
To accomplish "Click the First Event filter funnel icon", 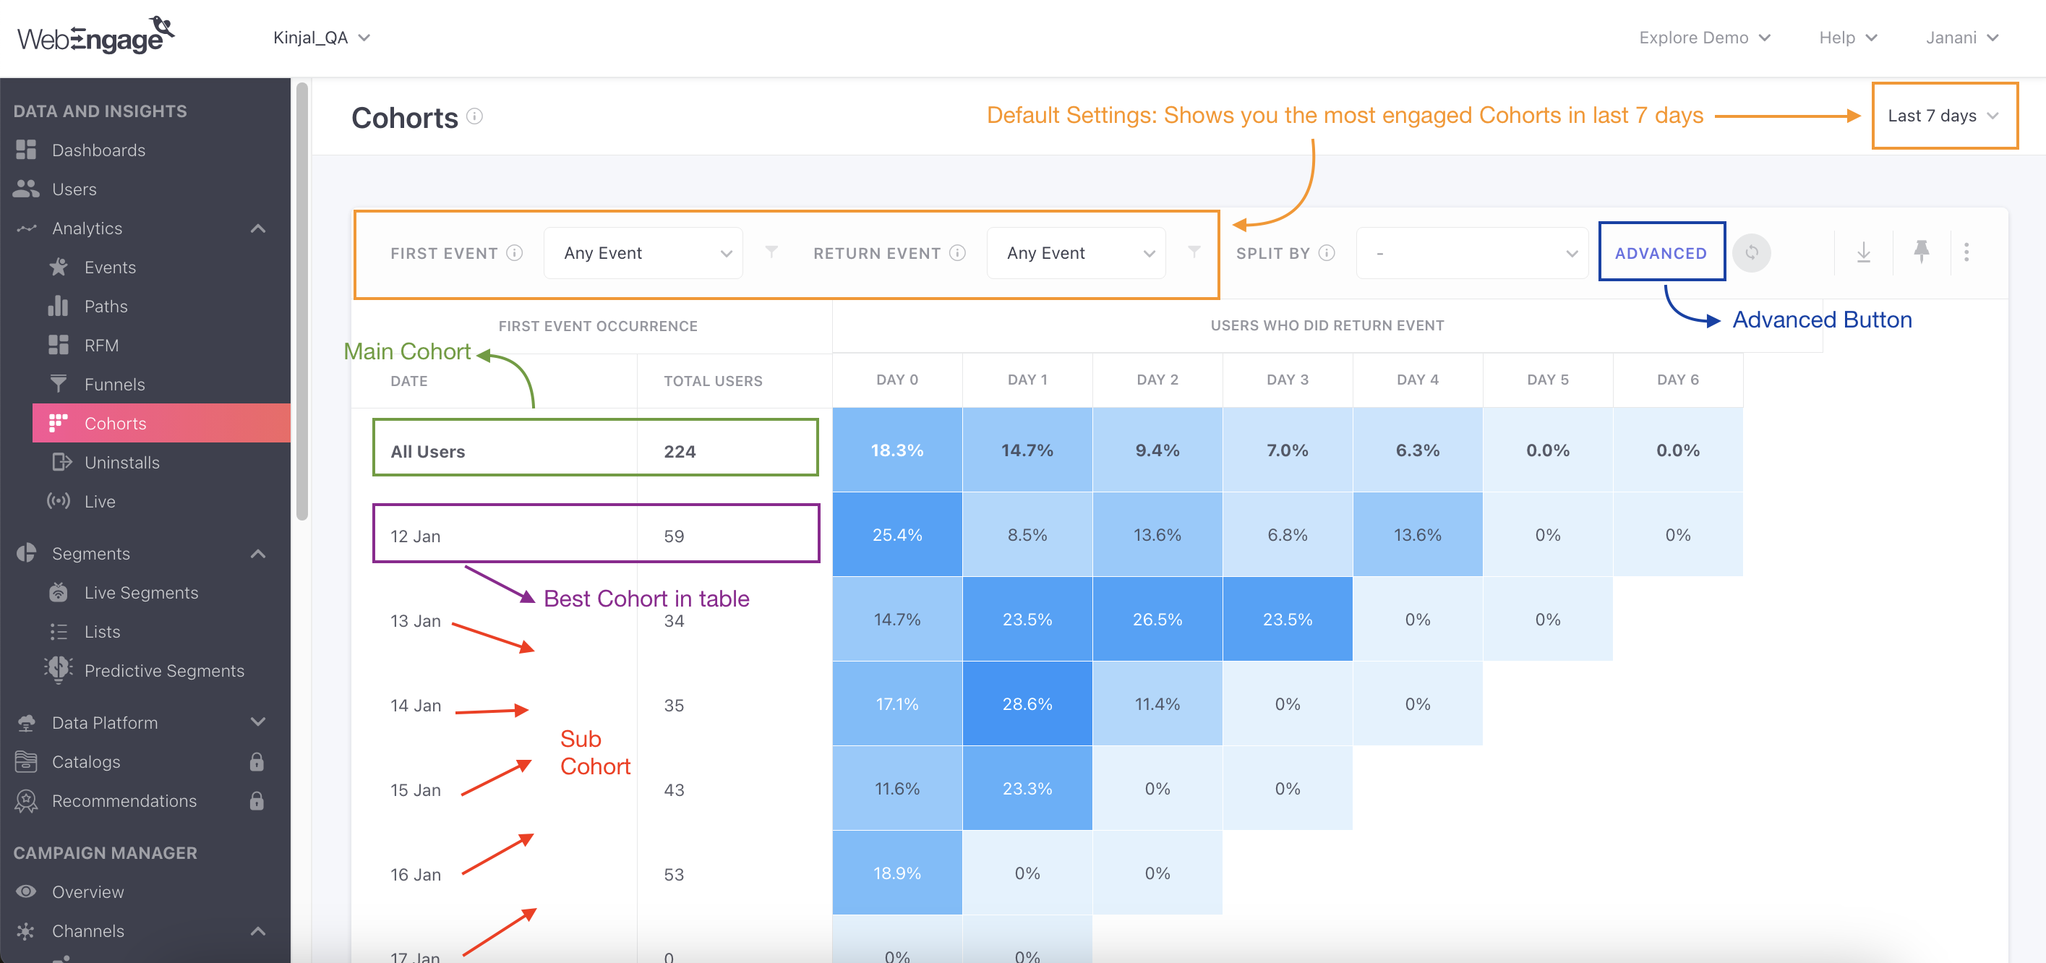I will click(771, 252).
